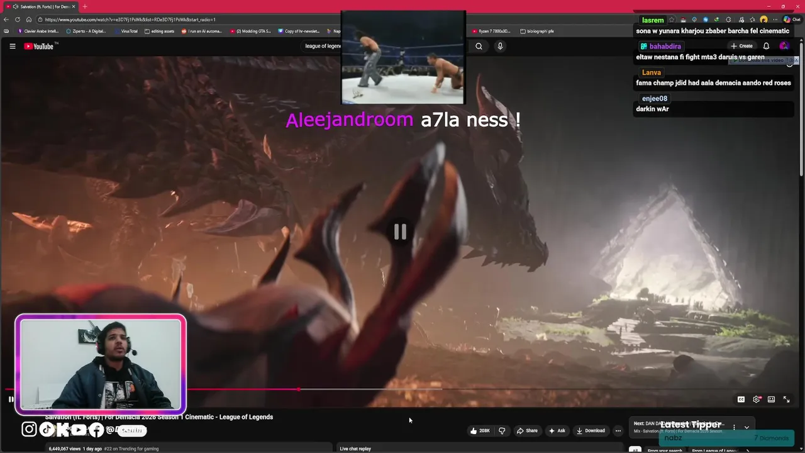Viewport: 805px width, 453px height.
Task: Start voice search with microphone icon
Action: pos(500,46)
